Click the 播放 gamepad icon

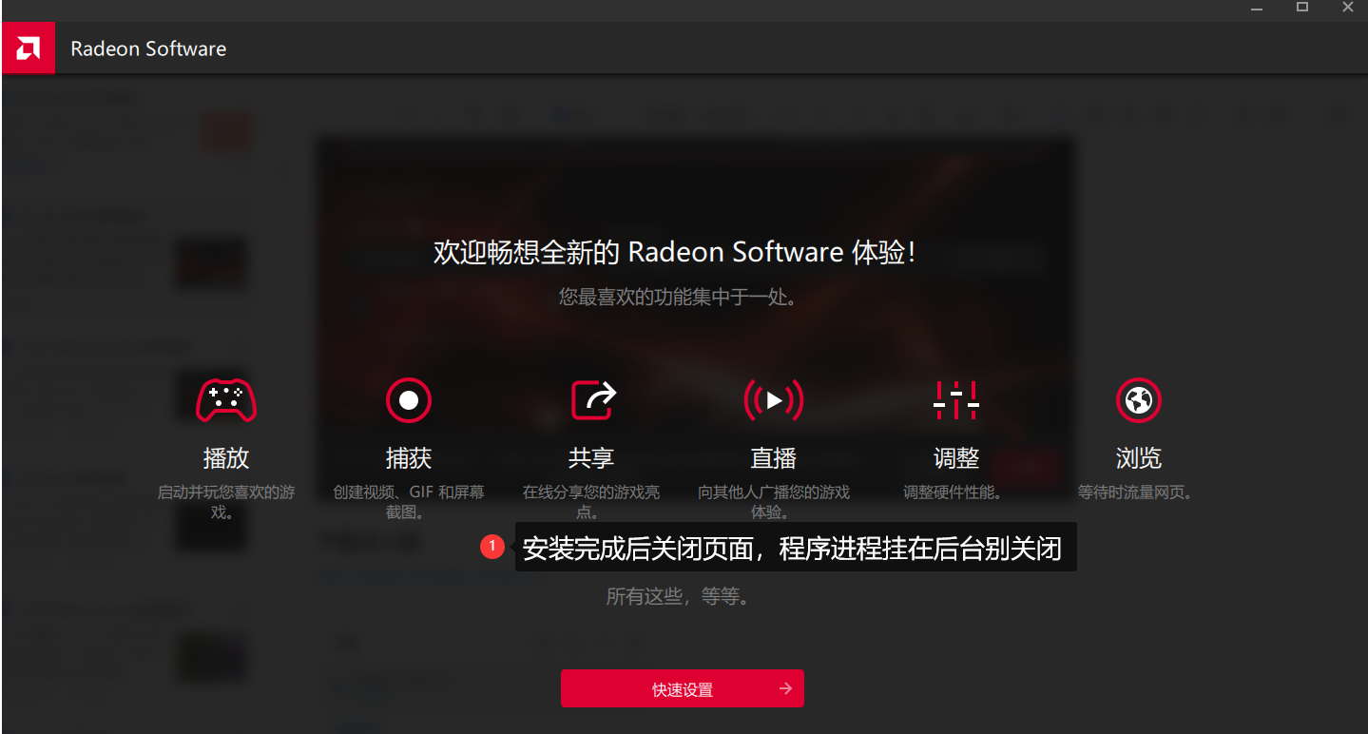pyautogui.click(x=226, y=400)
